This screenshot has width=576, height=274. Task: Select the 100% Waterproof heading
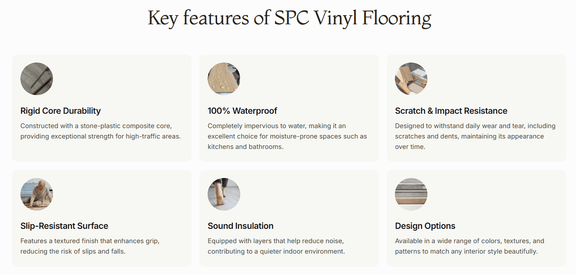[x=242, y=111]
